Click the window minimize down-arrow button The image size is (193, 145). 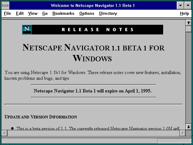point(180,5)
